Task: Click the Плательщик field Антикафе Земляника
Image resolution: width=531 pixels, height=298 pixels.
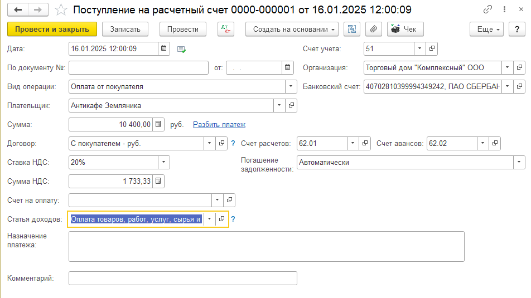Action: click(171, 105)
